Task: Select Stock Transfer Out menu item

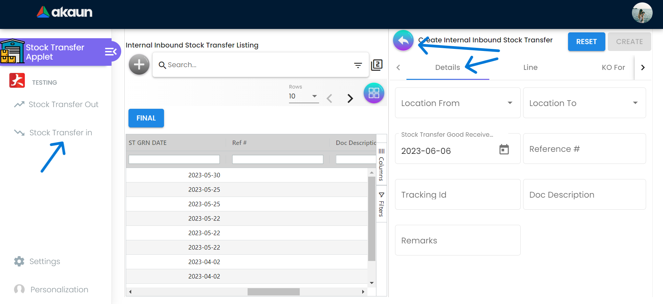Action: [x=63, y=104]
